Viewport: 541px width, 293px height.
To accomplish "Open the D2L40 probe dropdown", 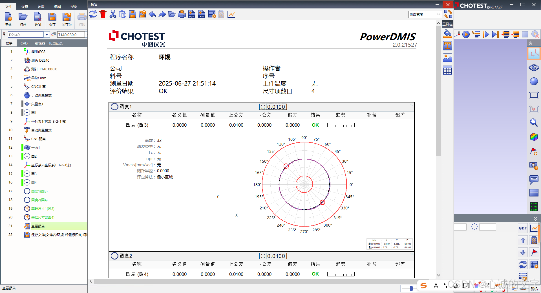I will tap(47, 34).
